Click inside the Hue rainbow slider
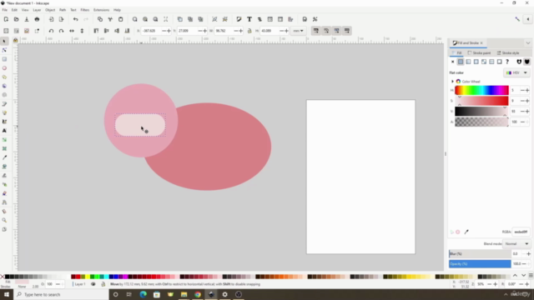The height and width of the screenshot is (300, 534). pos(481,90)
